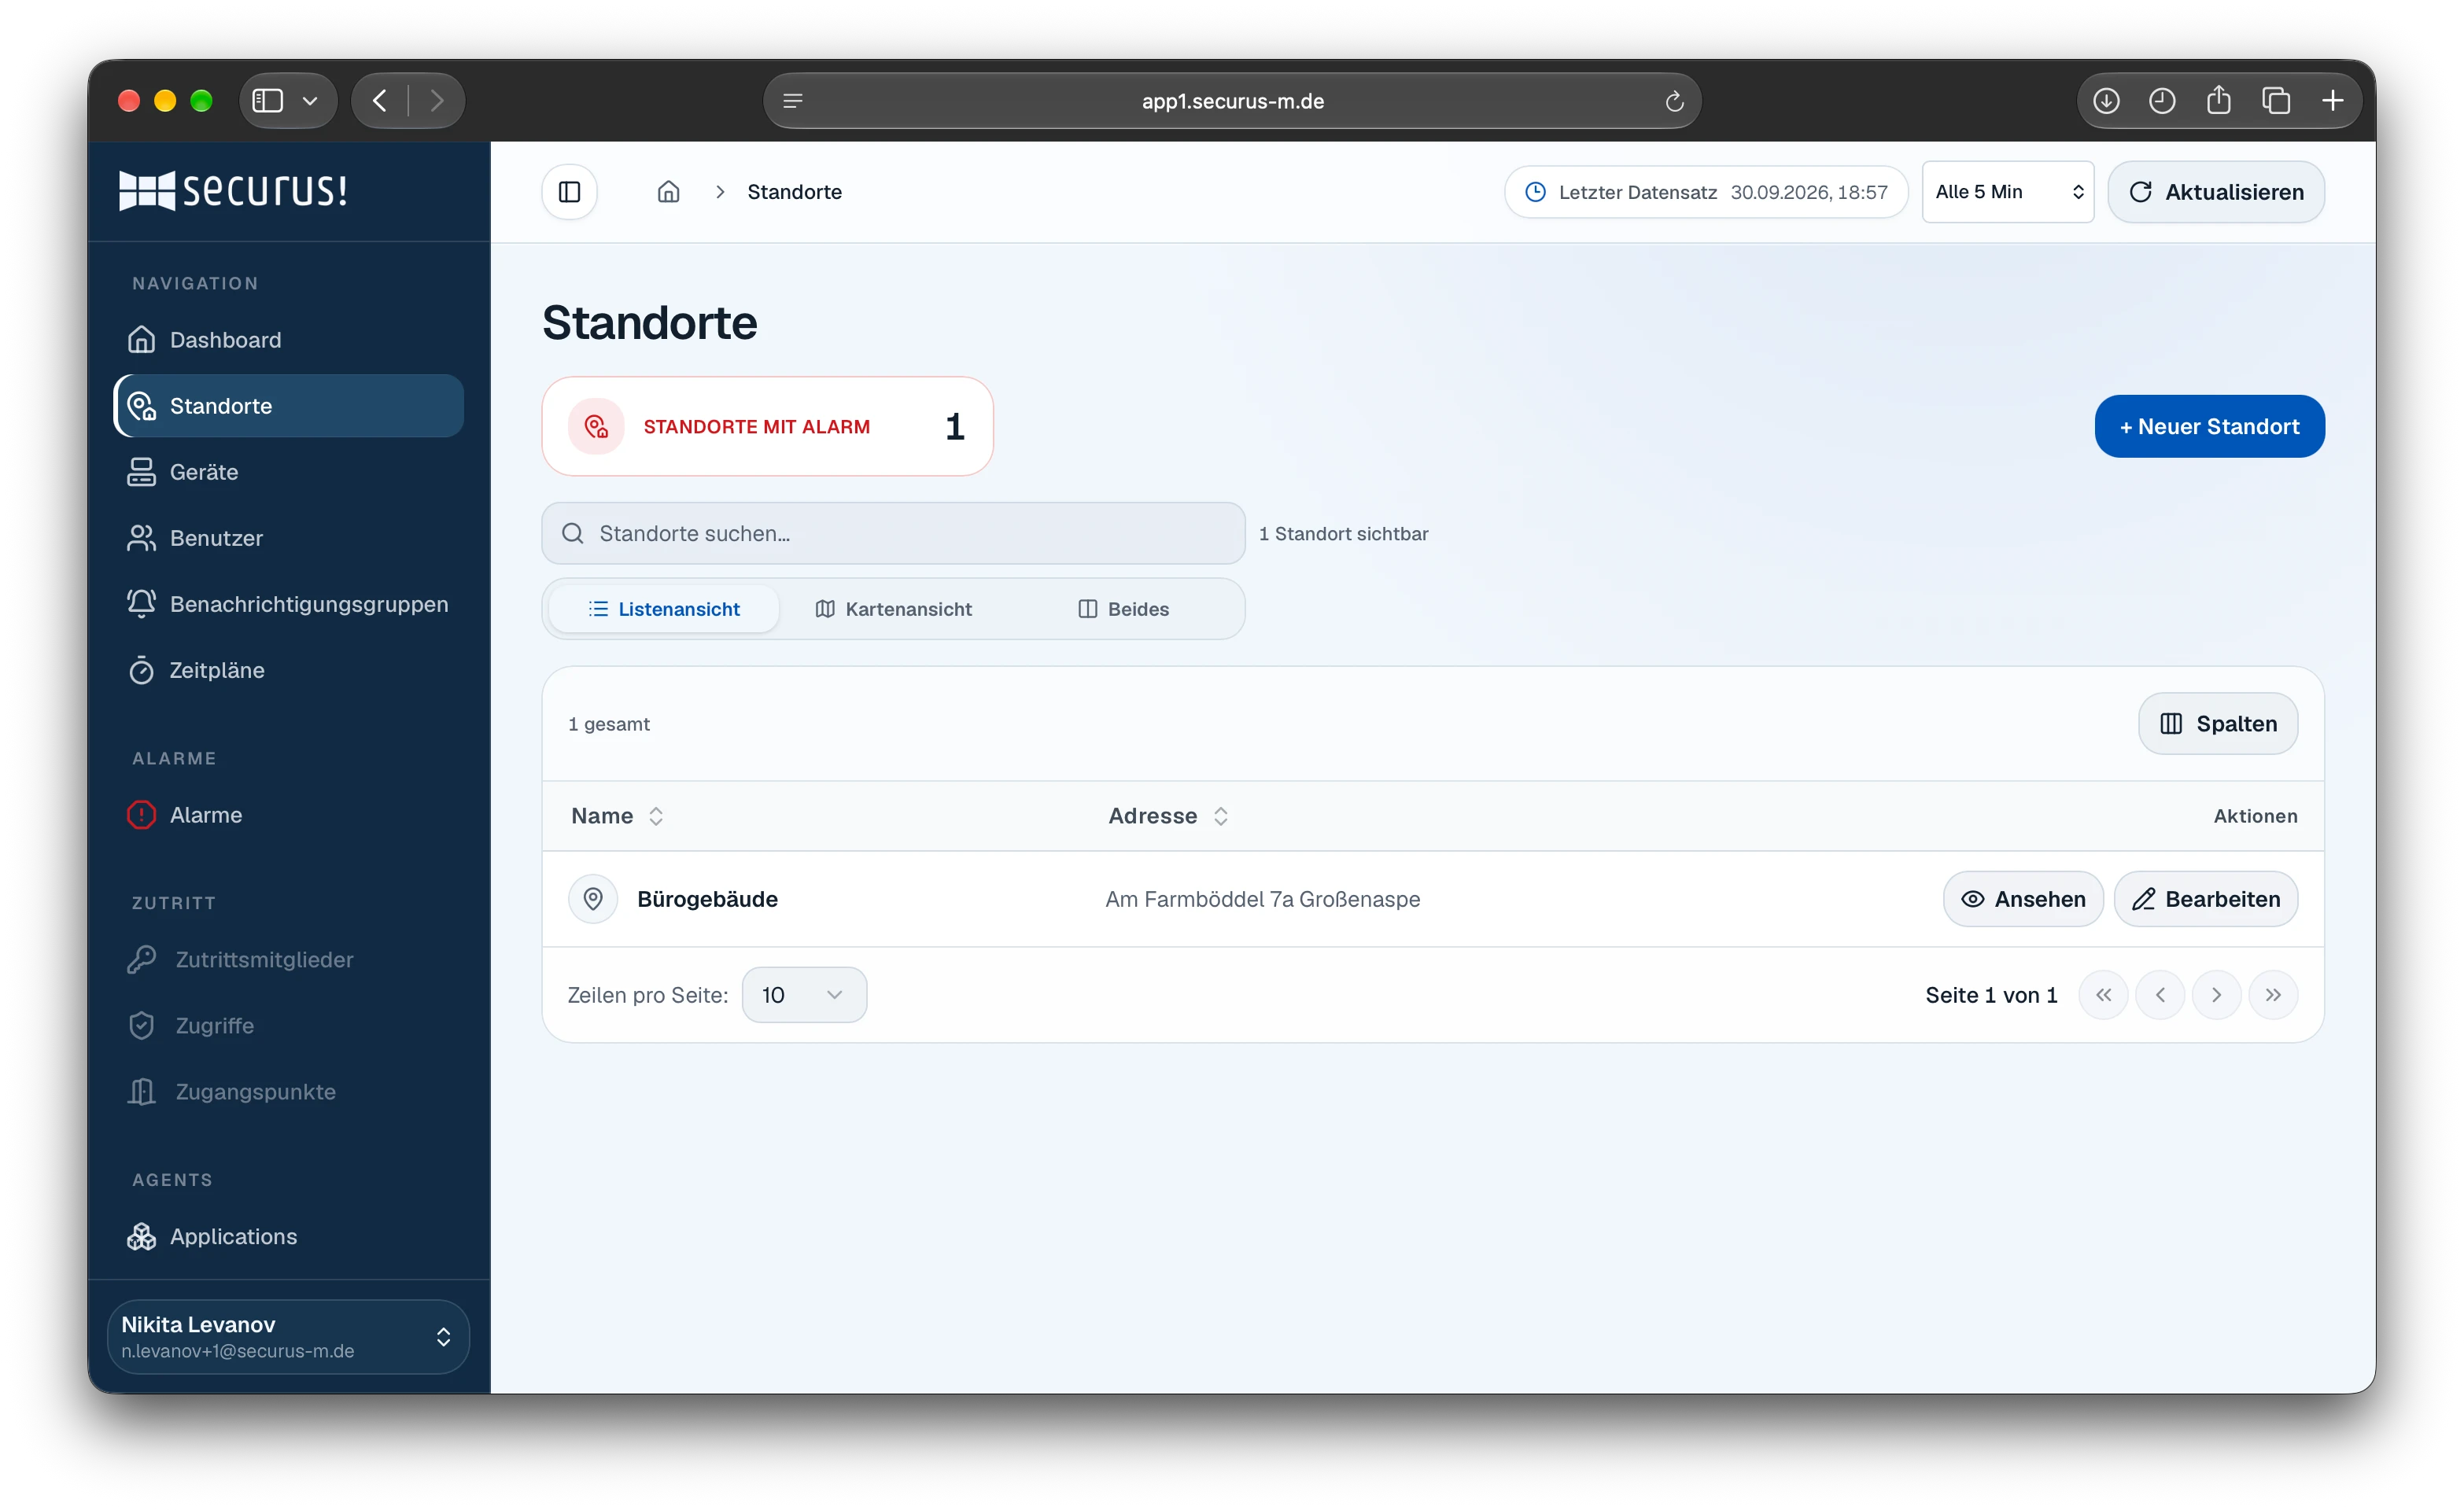The image size is (2464, 1510).
Task: Open the Alle 5 Min interval dropdown
Action: click(x=2007, y=192)
